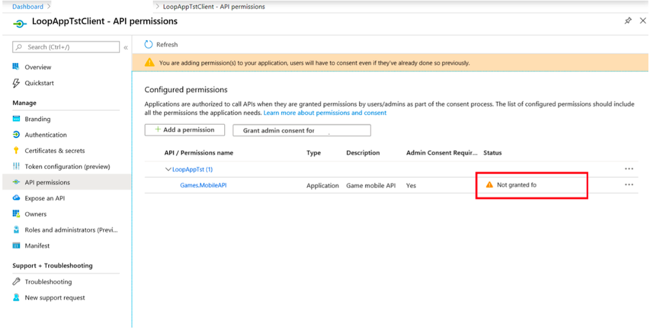This screenshot has width=649, height=332.
Task: Click the Not granted status text
Action: coord(517,185)
